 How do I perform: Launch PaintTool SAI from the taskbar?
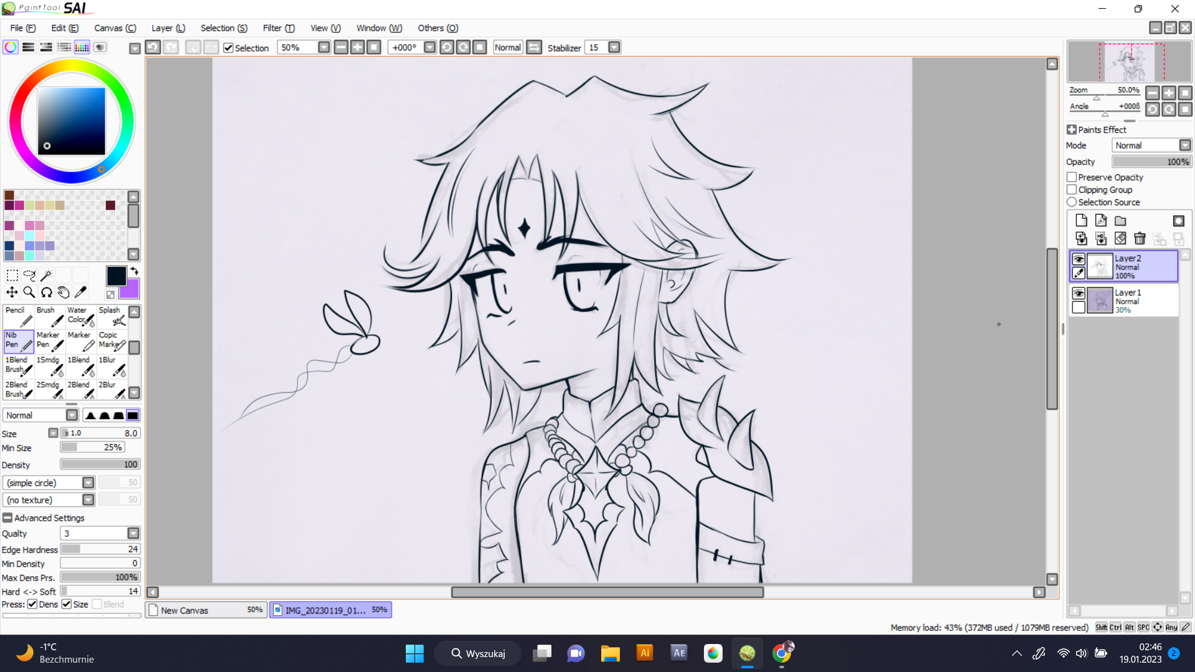[747, 653]
